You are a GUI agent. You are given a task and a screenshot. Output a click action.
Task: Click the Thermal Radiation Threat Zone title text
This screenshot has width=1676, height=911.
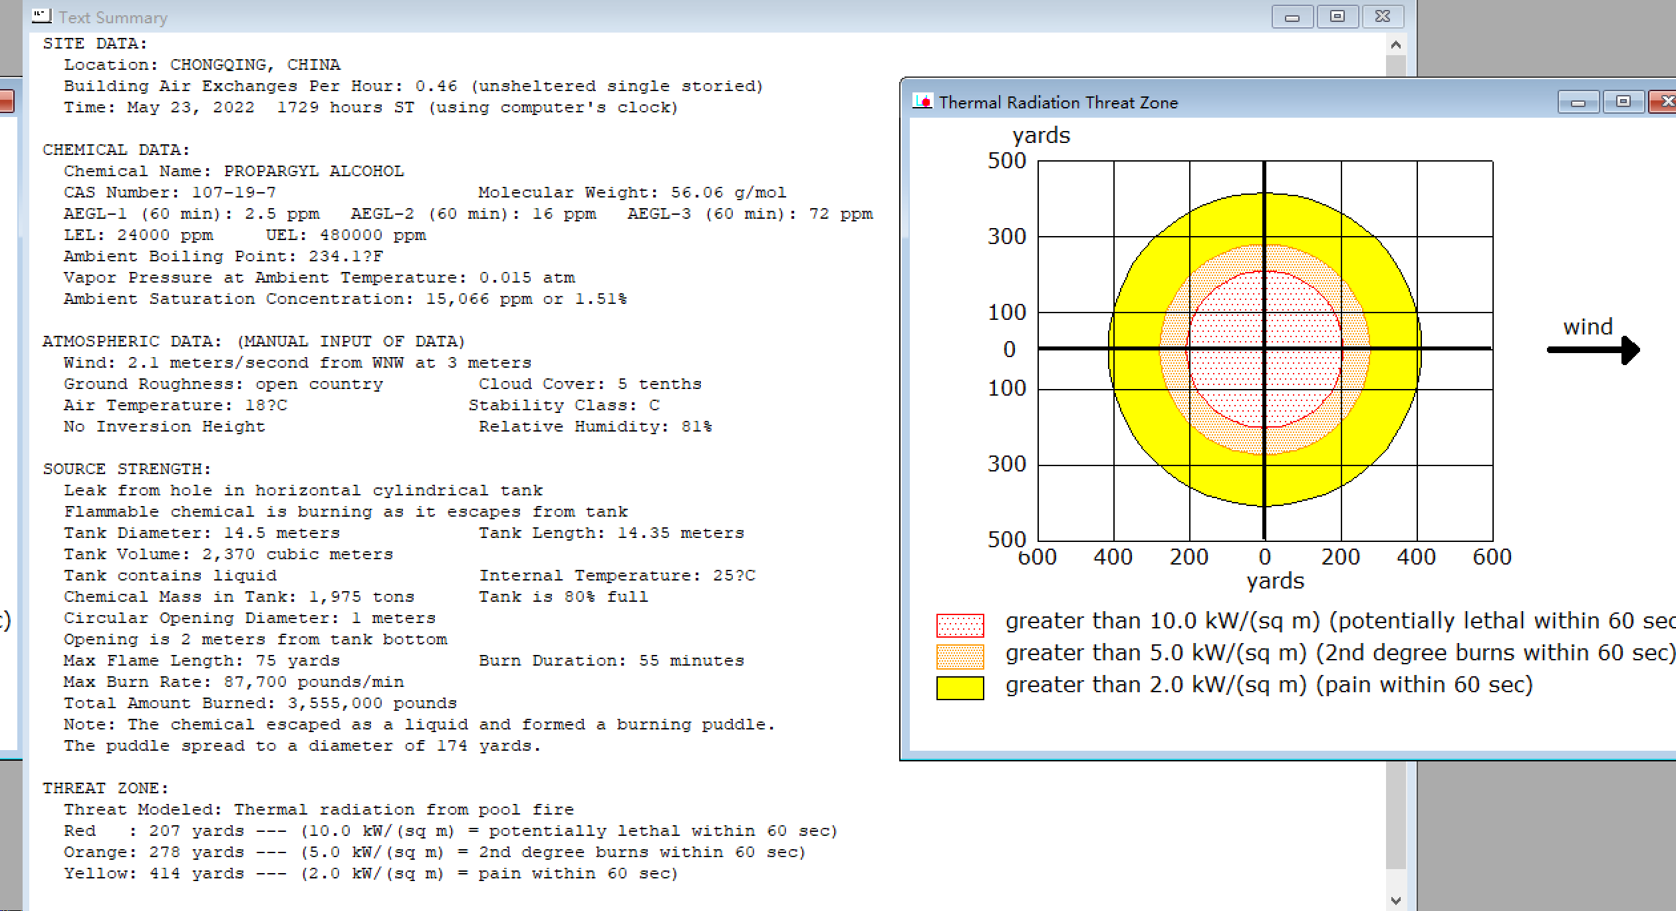click(1057, 102)
